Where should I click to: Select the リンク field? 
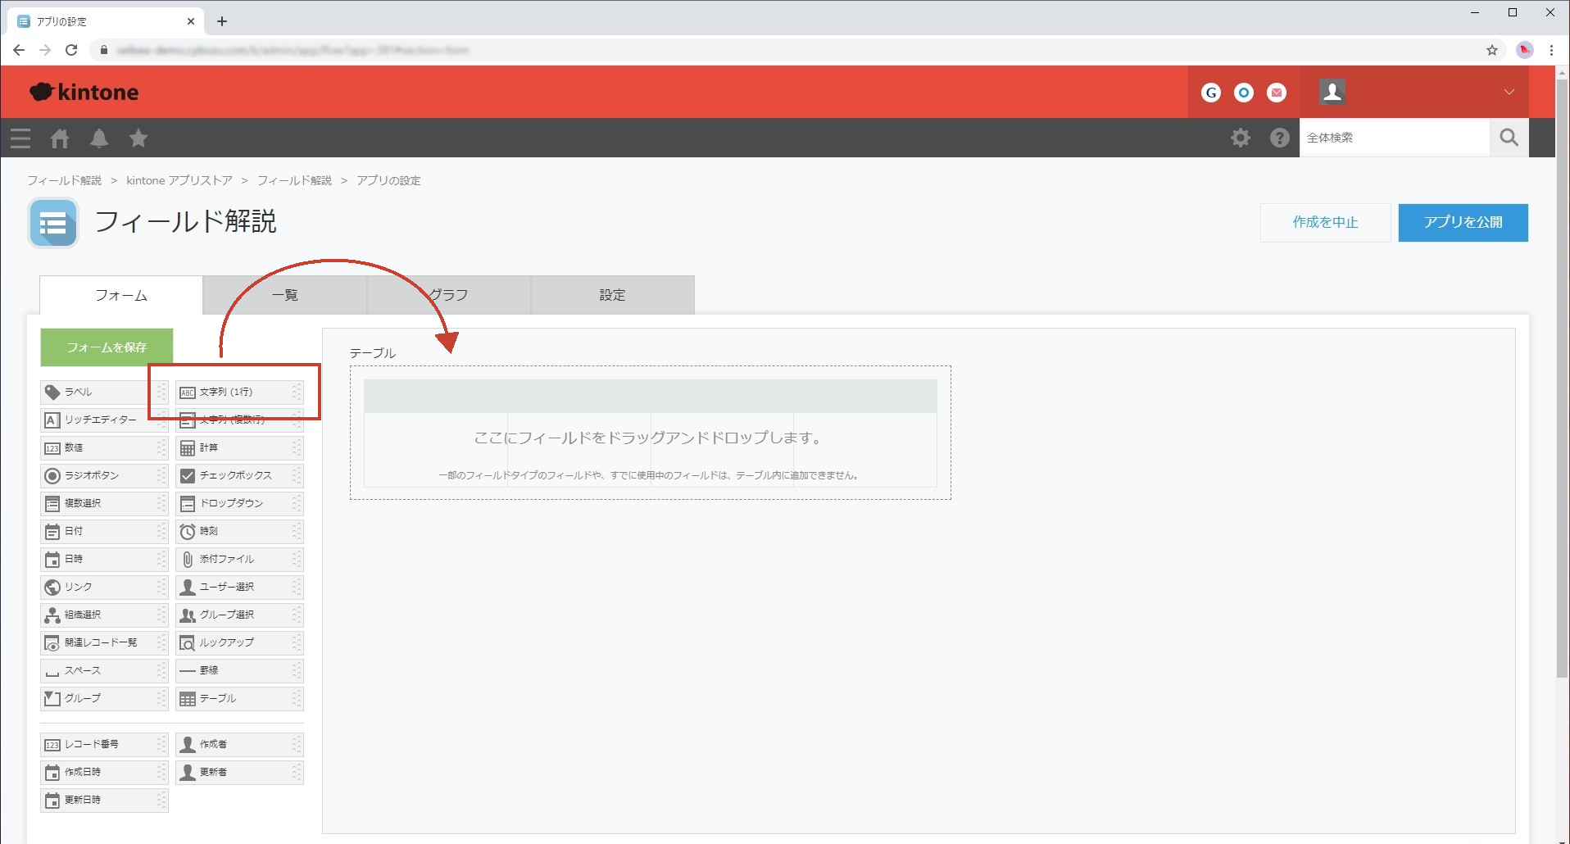(x=104, y=587)
